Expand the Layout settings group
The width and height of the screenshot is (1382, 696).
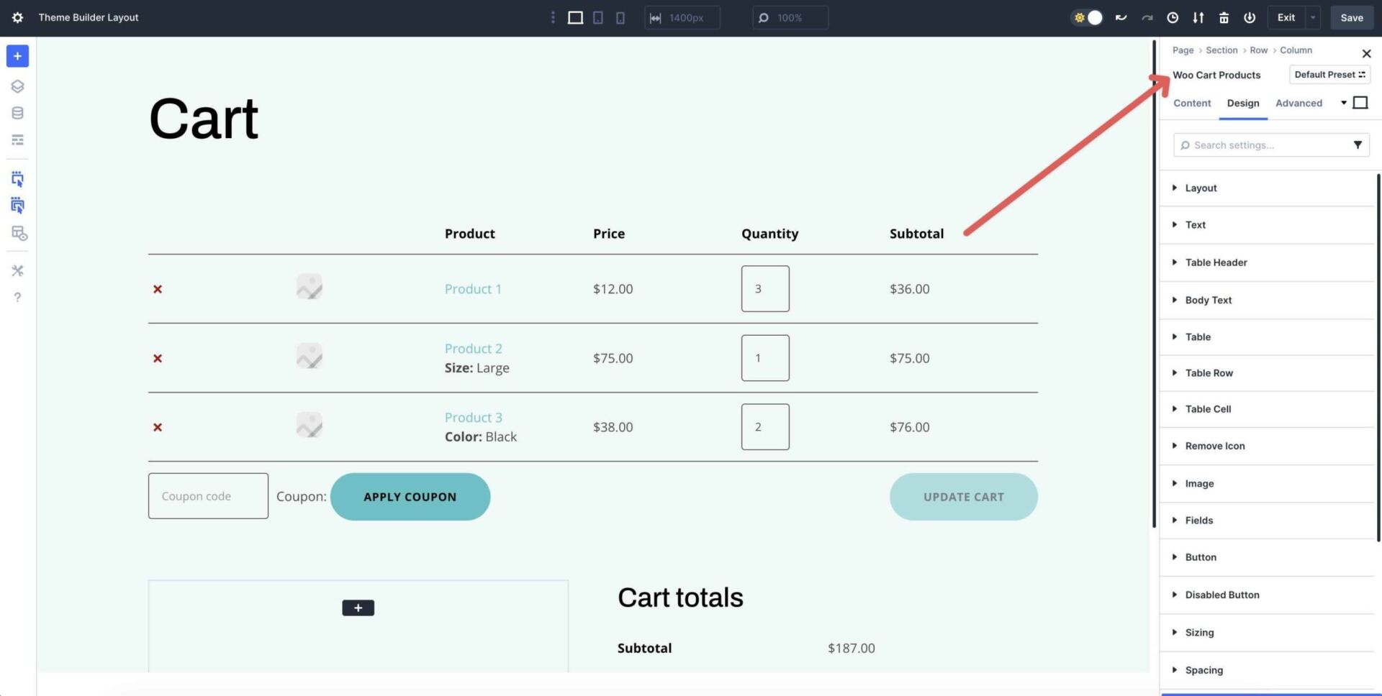[1201, 188]
